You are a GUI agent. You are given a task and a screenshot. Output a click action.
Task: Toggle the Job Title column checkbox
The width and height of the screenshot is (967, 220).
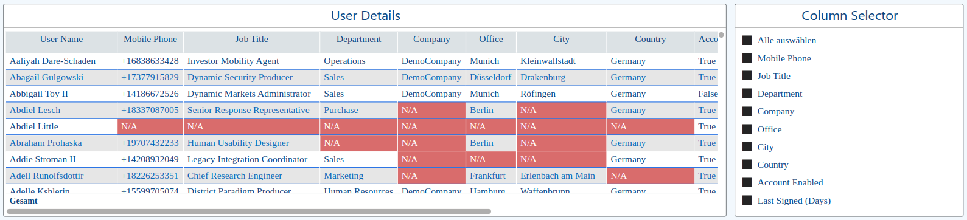coord(747,75)
